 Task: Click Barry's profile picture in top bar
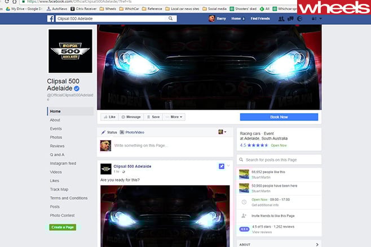click(212, 19)
